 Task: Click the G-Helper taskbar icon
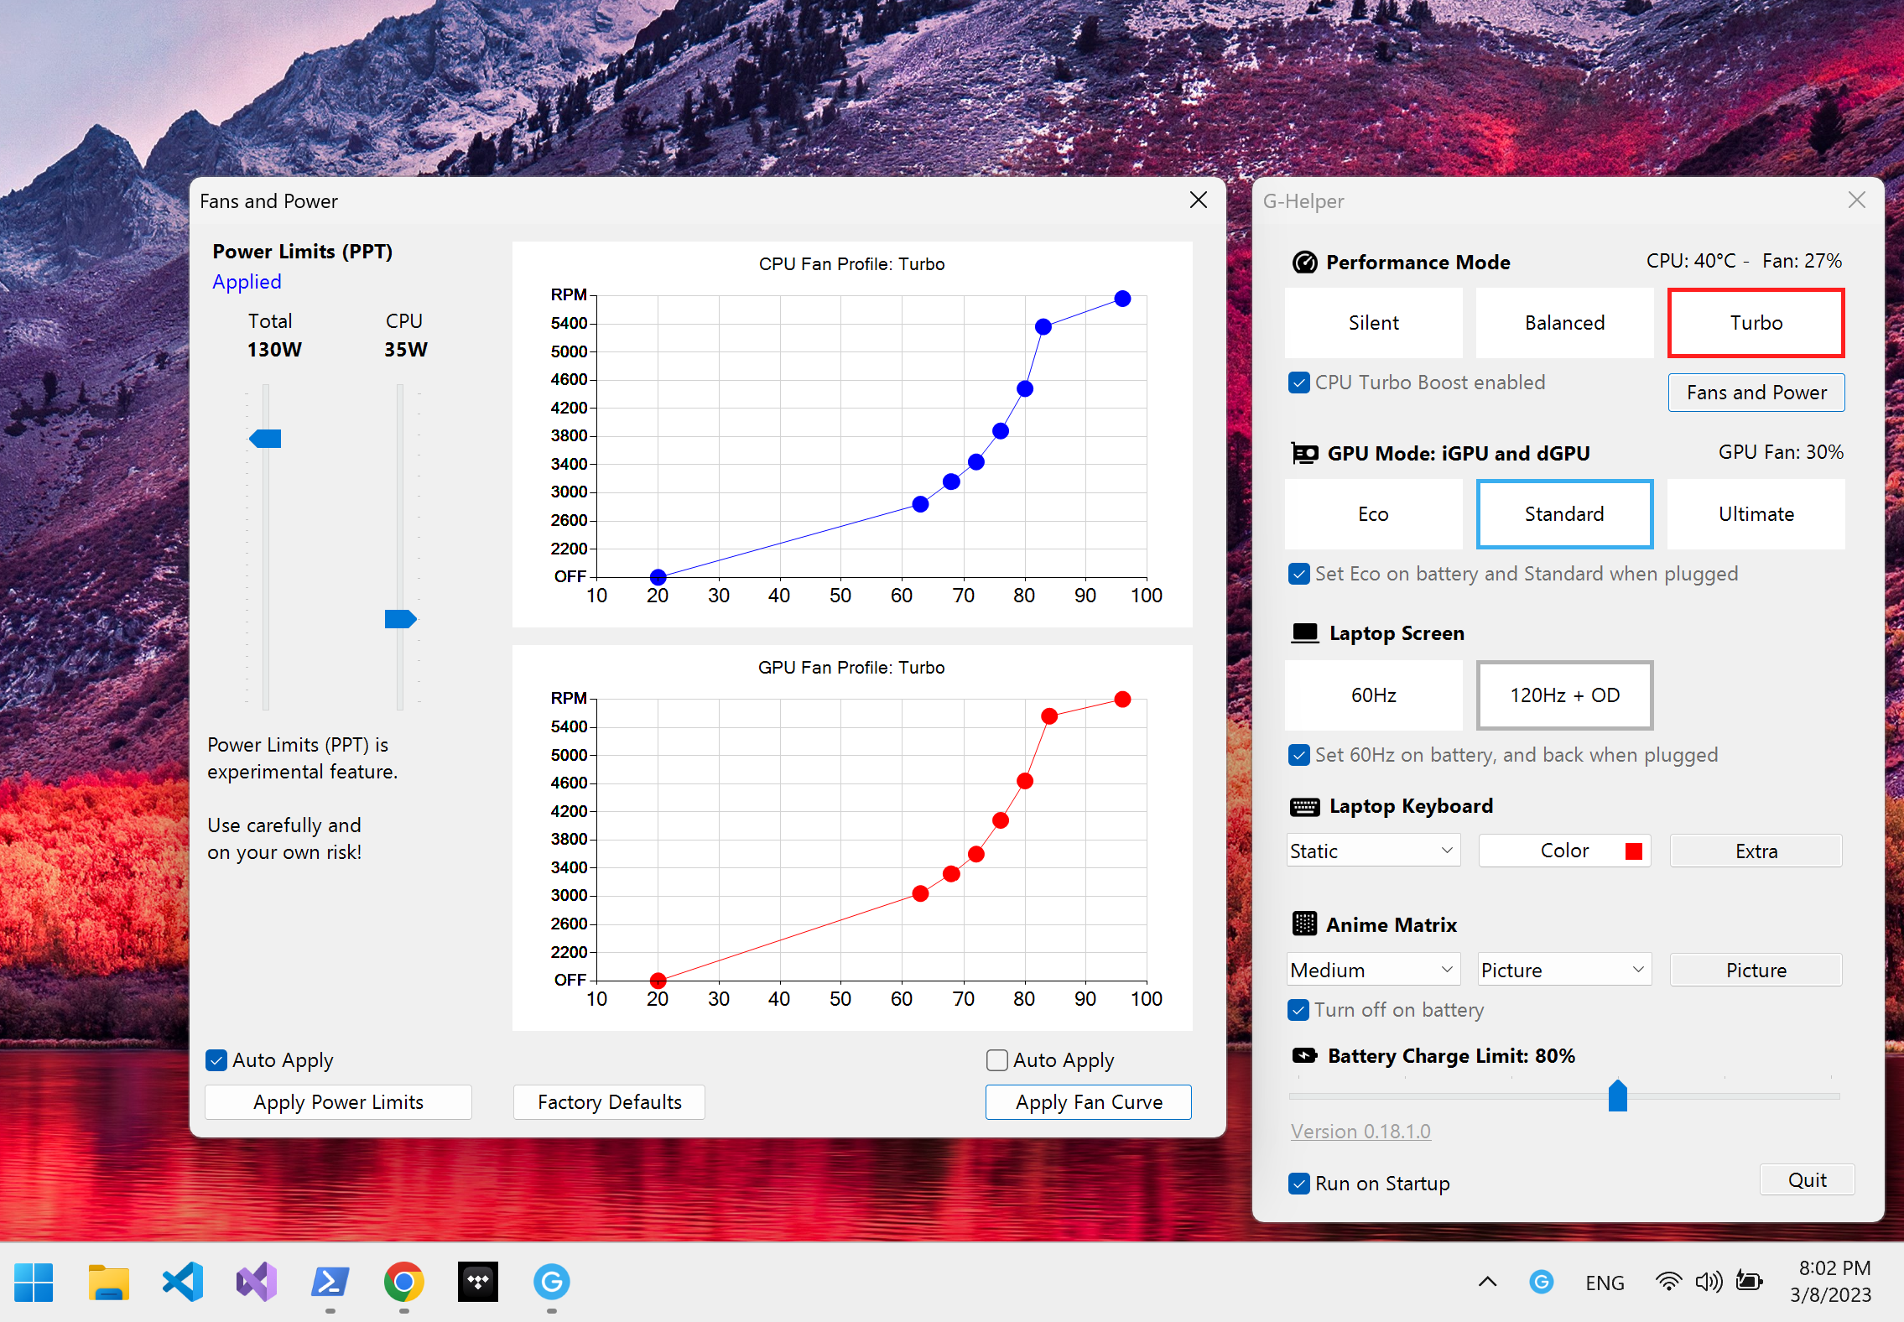tap(551, 1282)
